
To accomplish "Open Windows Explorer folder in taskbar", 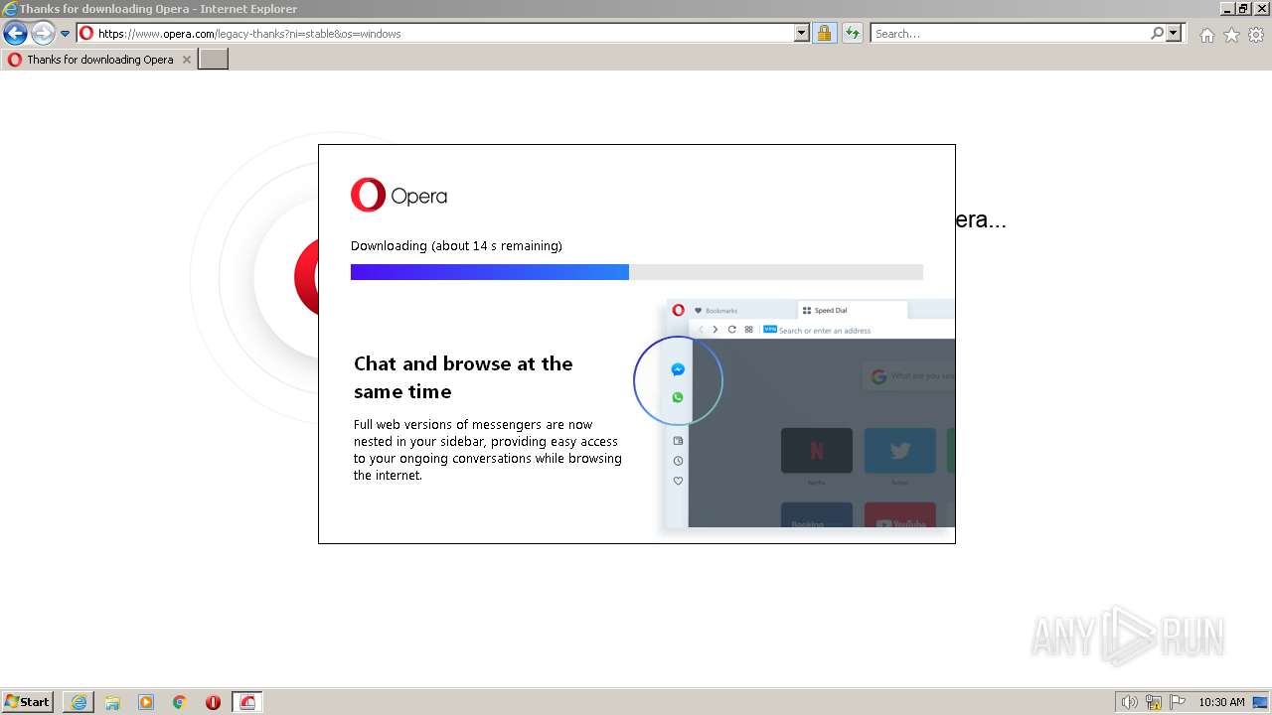I will click(112, 702).
